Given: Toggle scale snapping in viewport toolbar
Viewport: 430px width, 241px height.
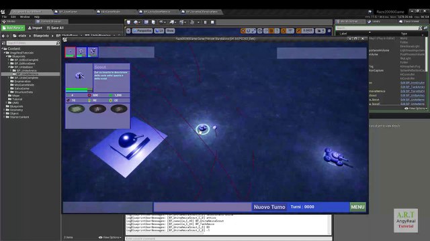Looking at the screenshot, I should (298, 31).
